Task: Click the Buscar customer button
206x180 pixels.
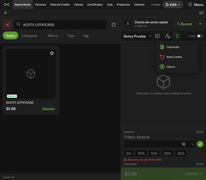Action: click(x=185, y=24)
